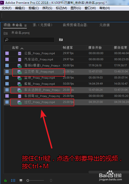Image resolution: width=129 pixels, height=184 pixels.
Task: Click the clip icon of 船舱_Proxy_Proxy.mp4
Action: click(x=19, y=84)
